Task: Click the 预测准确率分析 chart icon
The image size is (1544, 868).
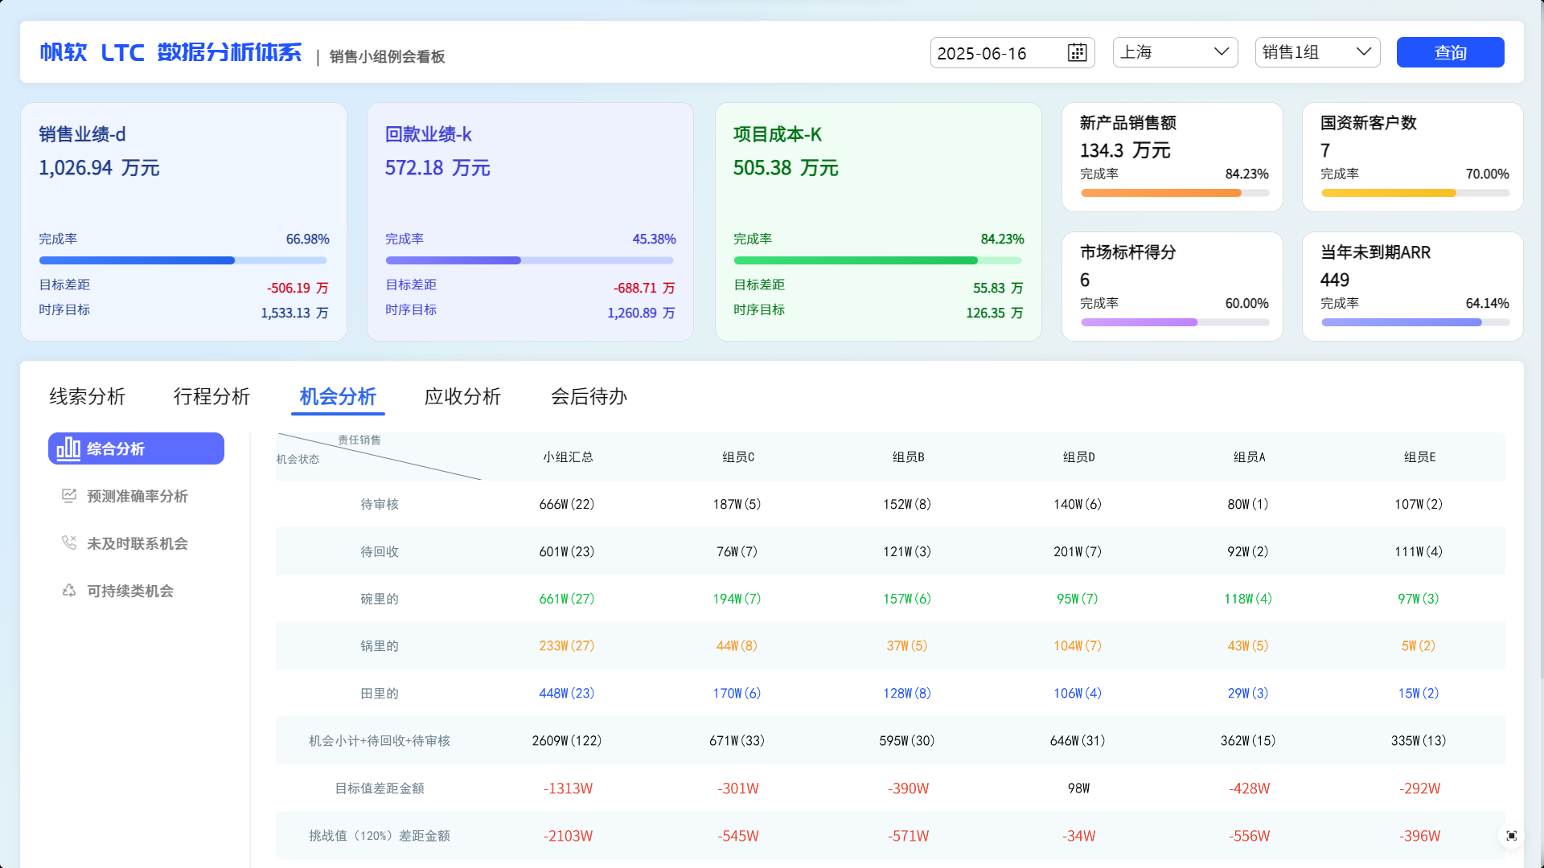Action: click(x=69, y=496)
